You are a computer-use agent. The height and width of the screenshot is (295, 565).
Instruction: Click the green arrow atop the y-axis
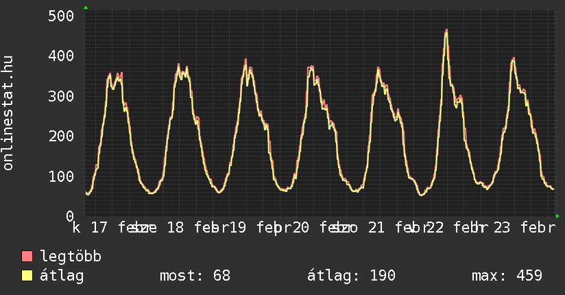pos(85,8)
